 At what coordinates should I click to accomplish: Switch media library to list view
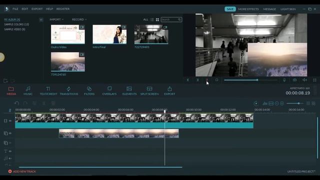152,19
